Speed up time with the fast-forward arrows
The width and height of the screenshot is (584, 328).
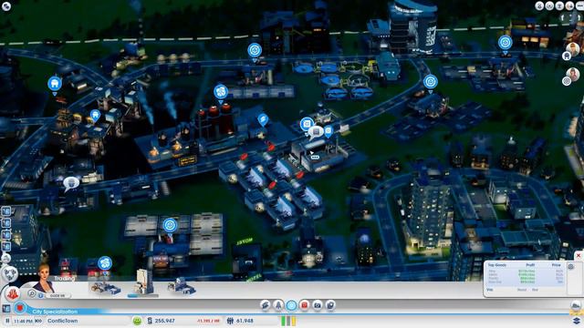[x=38, y=321]
